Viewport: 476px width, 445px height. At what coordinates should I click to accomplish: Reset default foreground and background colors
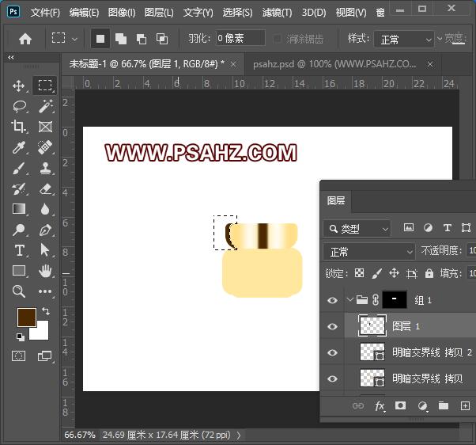(21, 337)
